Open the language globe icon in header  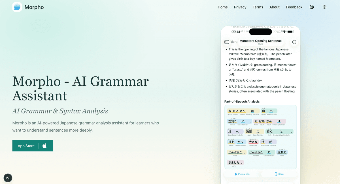pyautogui.click(x=312, y=7)
